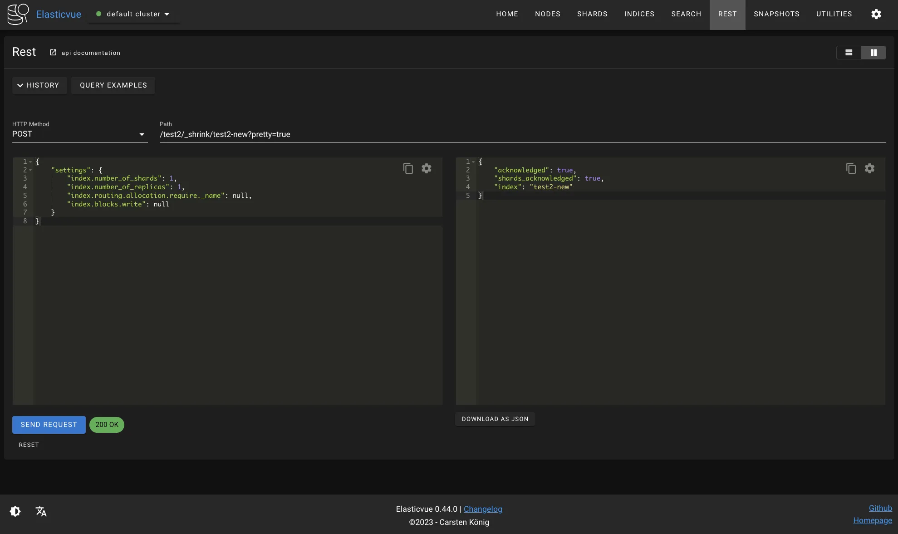This screenshot has height=534, width=898.
Task: Switch to horizontal stacked layout view
Action: pyautogui.click(x=849, y=53)
